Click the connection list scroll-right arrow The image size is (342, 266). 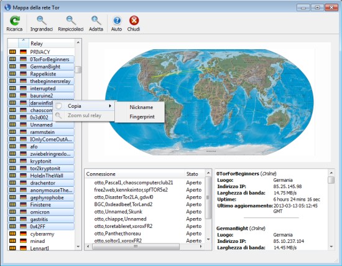pos(201,247)
